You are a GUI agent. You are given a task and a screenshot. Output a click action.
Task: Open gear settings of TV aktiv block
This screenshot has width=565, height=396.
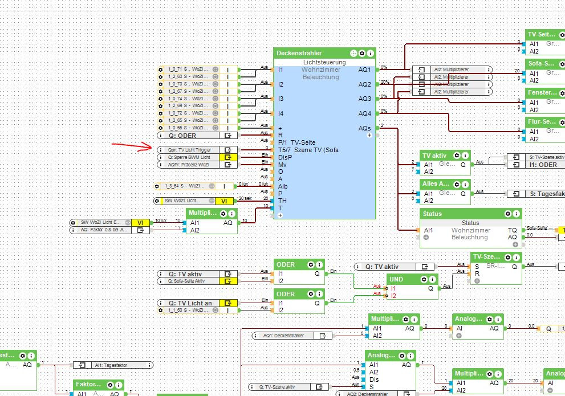coord(457,156)
